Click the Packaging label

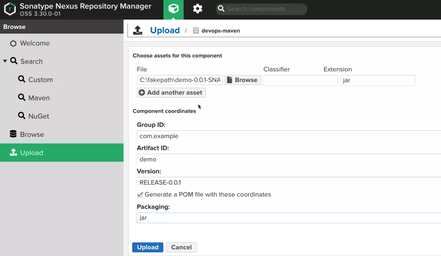(153, 207)
